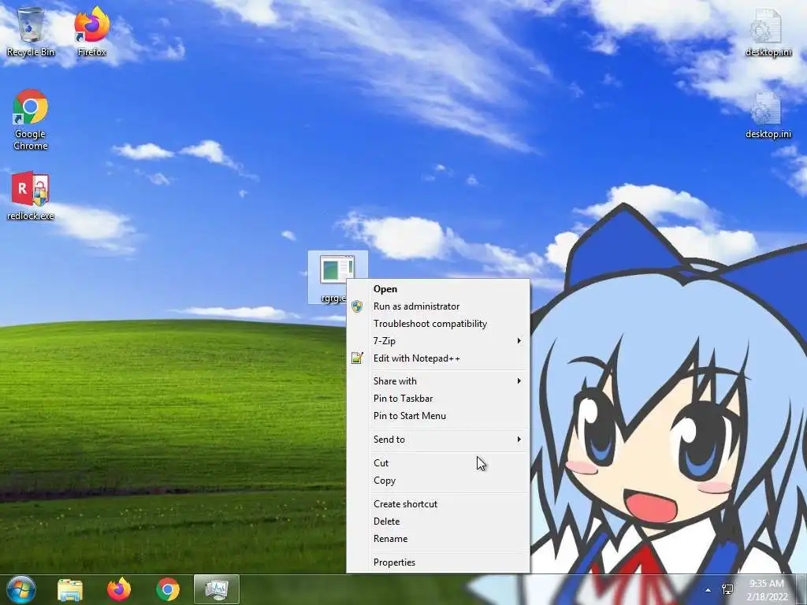Select Troubleshoot compatibility
807x605 pixels.
click(x=438, y=324)
